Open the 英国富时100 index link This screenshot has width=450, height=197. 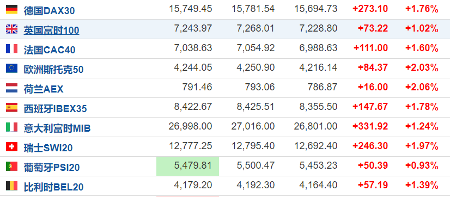(51, 30)
